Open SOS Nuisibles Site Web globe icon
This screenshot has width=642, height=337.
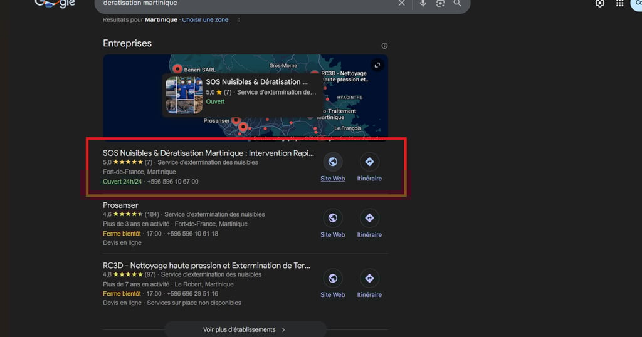tap(332, 162)
